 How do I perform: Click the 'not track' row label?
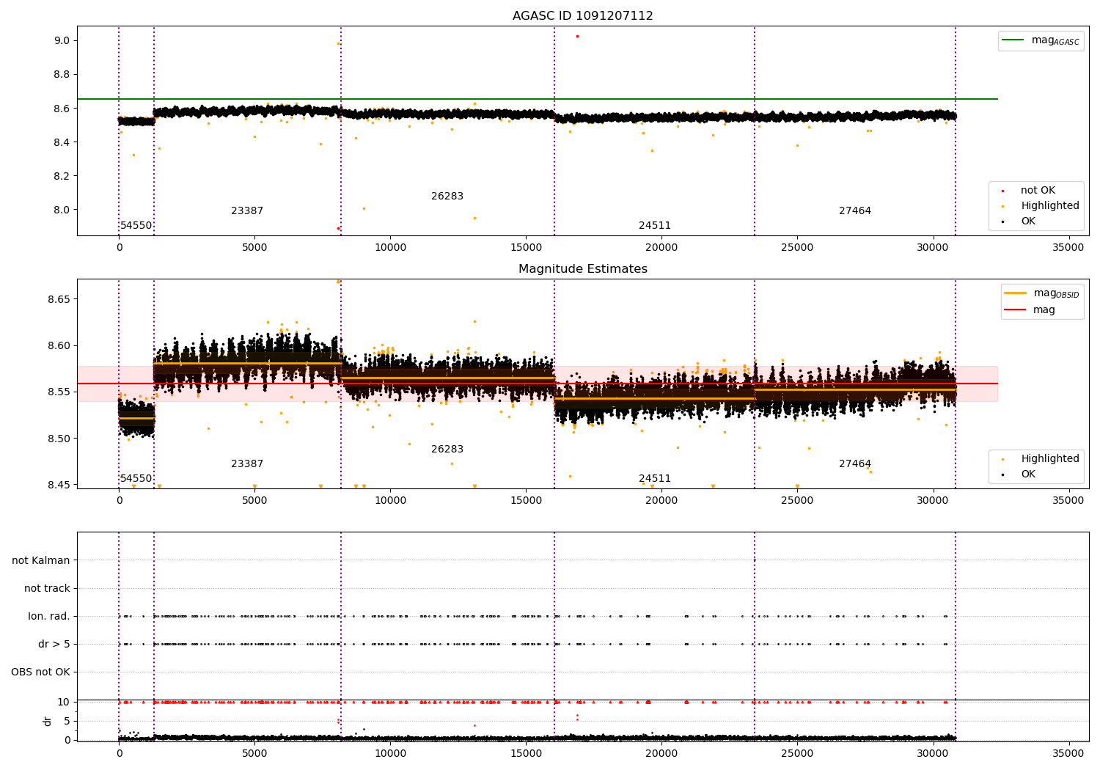(47, 589)
